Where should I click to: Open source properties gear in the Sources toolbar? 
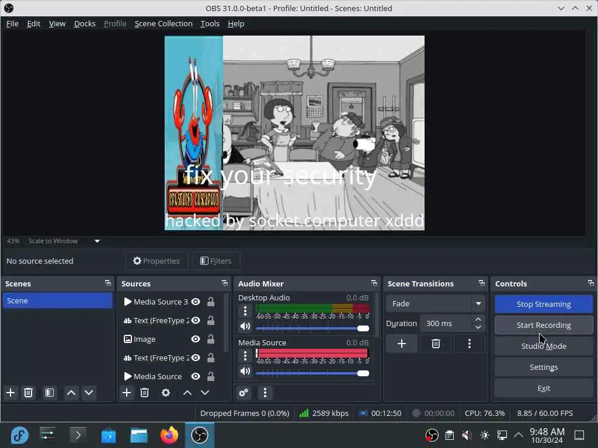pos(166,393)
